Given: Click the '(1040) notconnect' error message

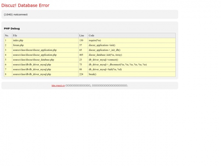Looking at the screenshot, I should click(16, 14).
